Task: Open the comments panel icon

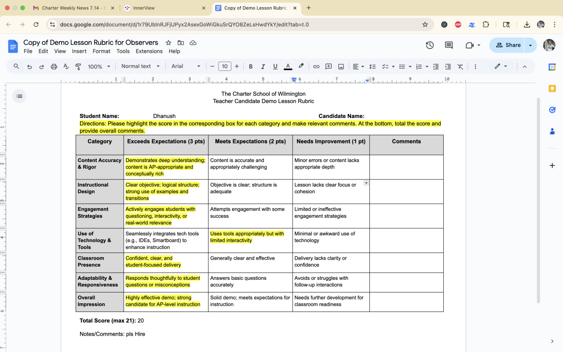Action: 449,45
